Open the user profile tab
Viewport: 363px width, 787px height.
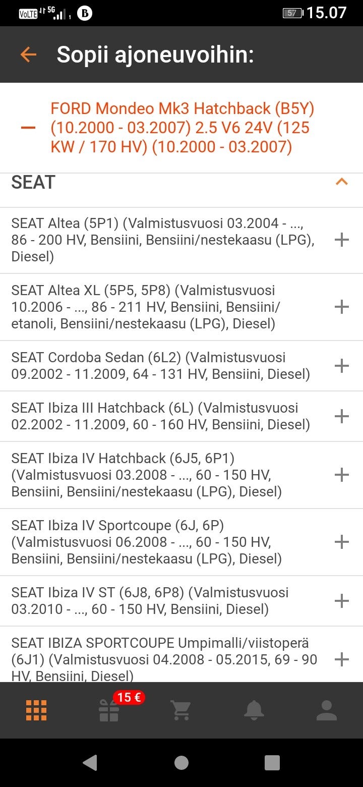[x=326, y=710]
